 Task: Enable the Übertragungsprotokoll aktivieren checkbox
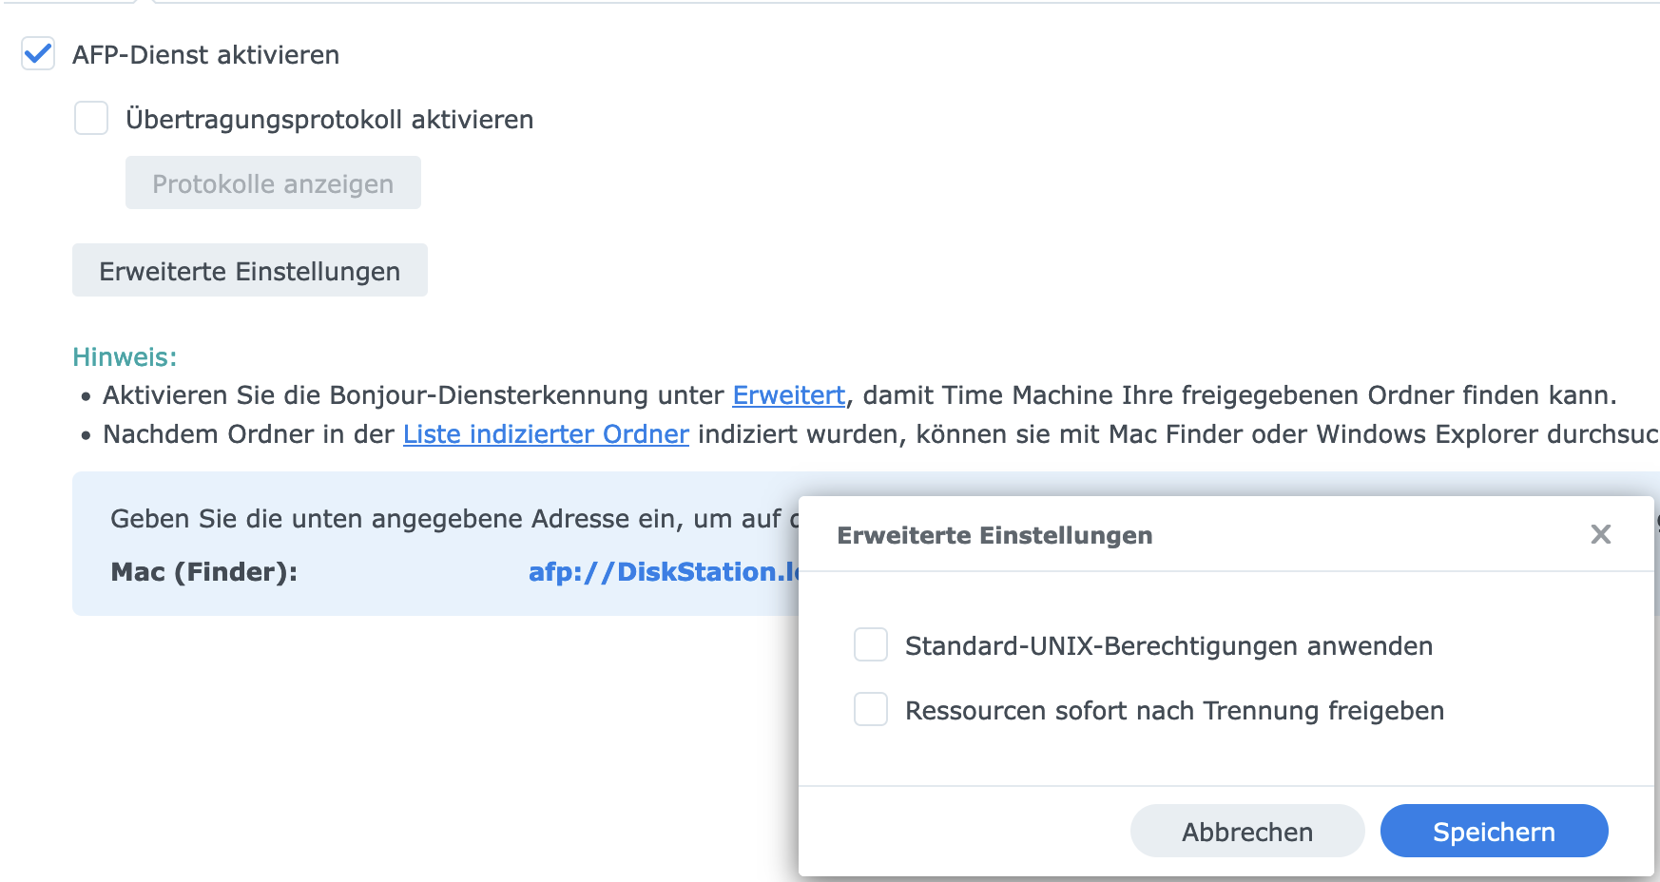pos(91,119)
